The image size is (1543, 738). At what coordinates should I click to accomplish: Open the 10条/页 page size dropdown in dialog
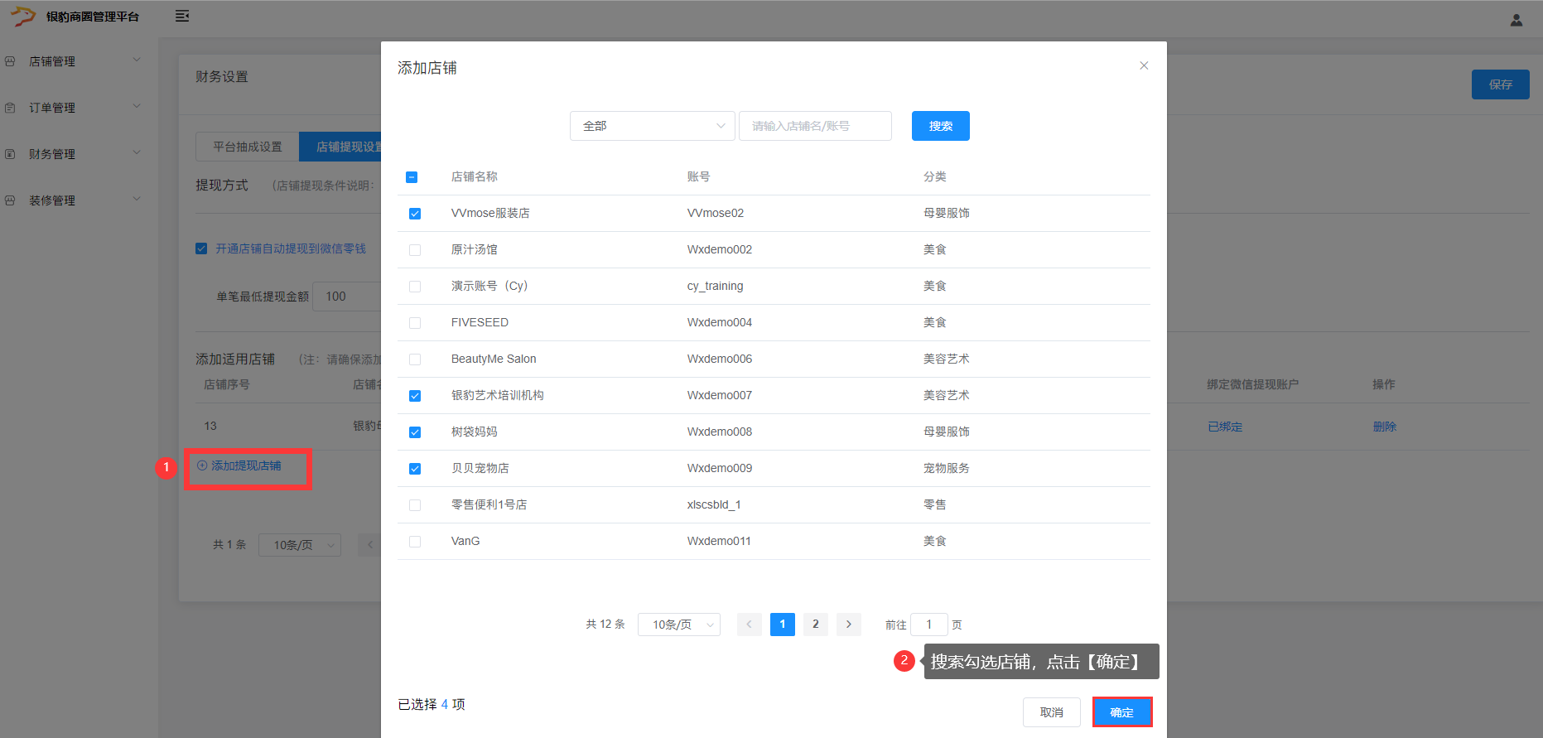click(x=678, y=625)
